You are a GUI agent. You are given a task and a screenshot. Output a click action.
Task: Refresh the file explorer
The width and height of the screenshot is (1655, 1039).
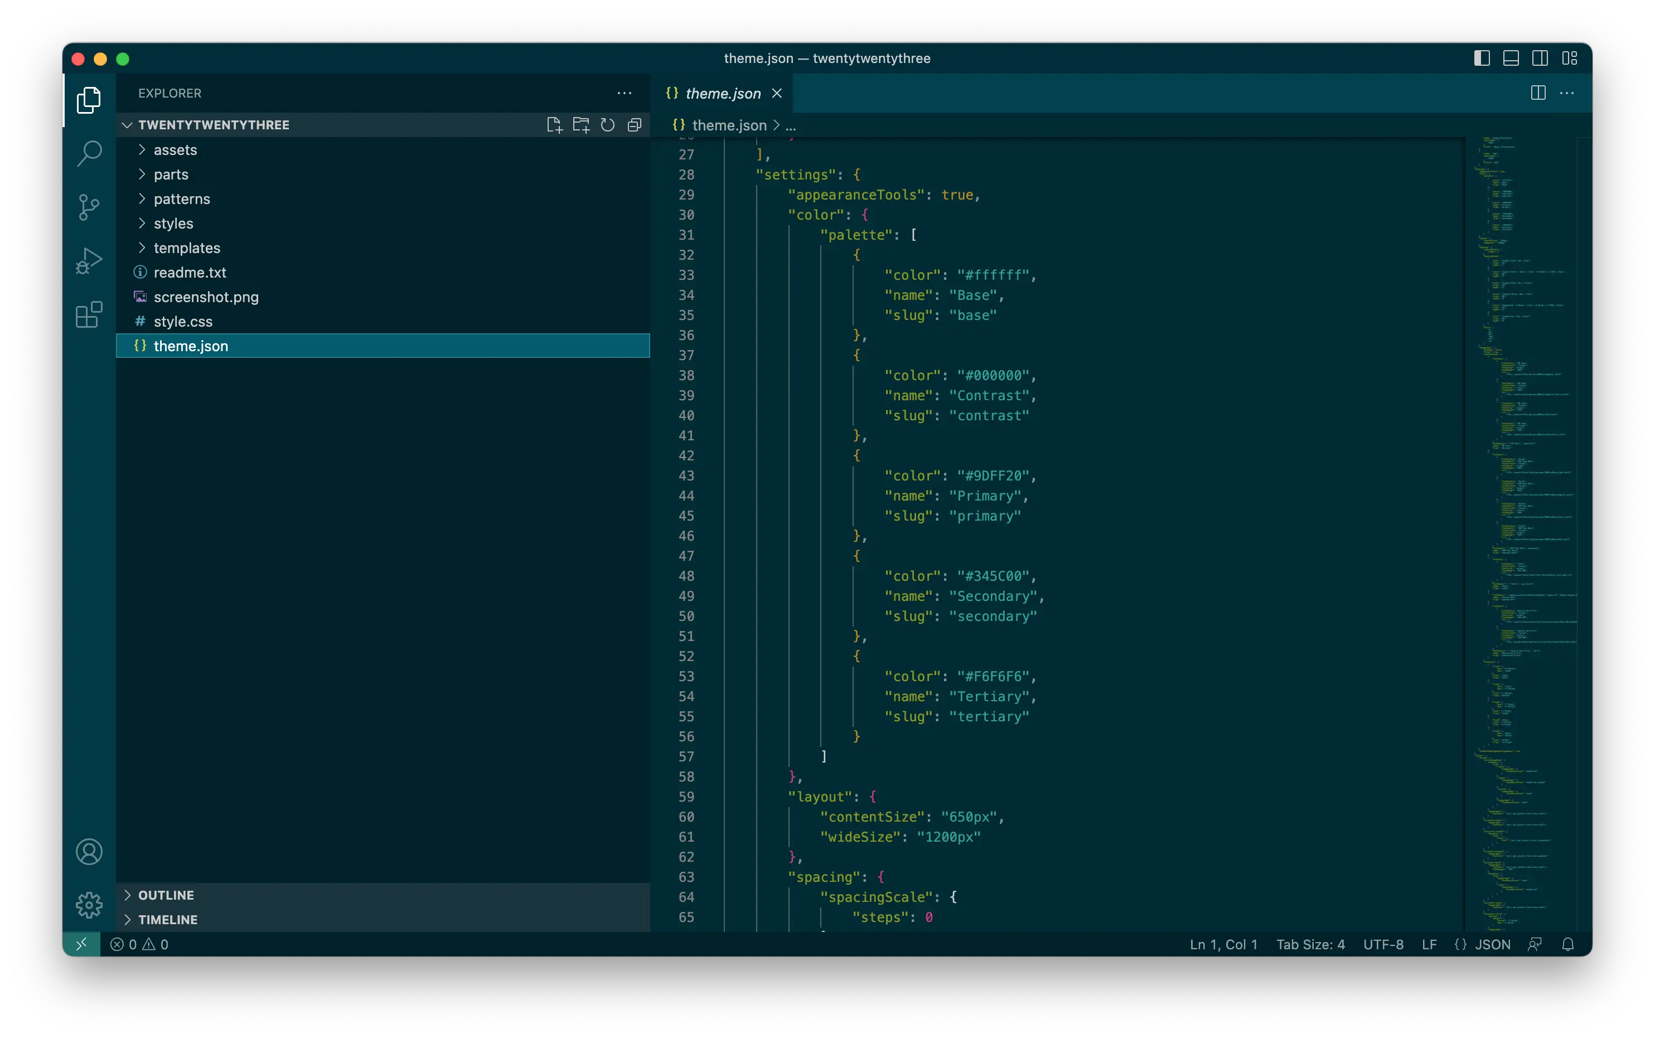(x=608, y=125)
